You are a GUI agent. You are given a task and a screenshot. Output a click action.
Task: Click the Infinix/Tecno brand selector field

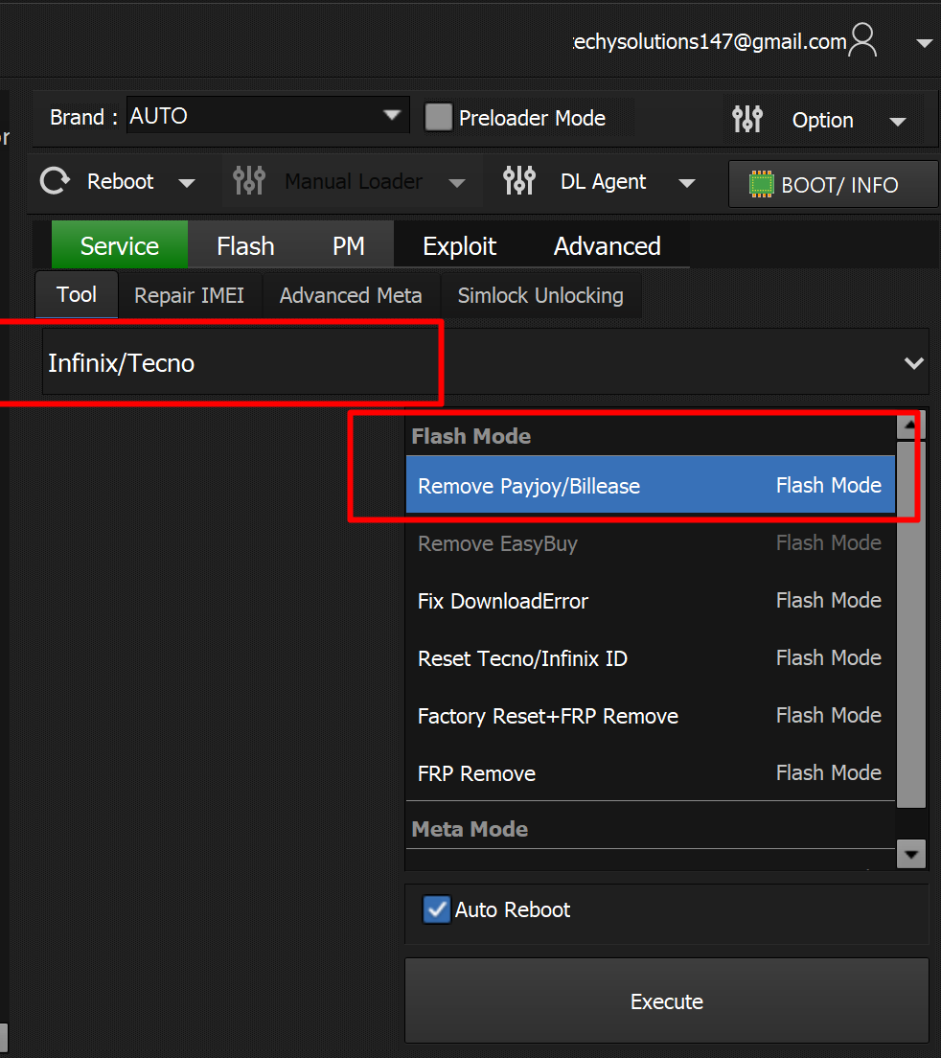click(486, 362)
